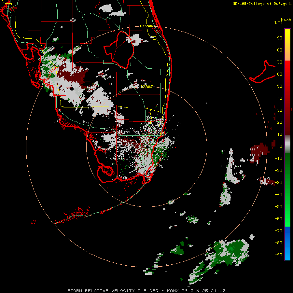Click the KT units label above color scale
The image size is (293, 293).
pos(278,22)
